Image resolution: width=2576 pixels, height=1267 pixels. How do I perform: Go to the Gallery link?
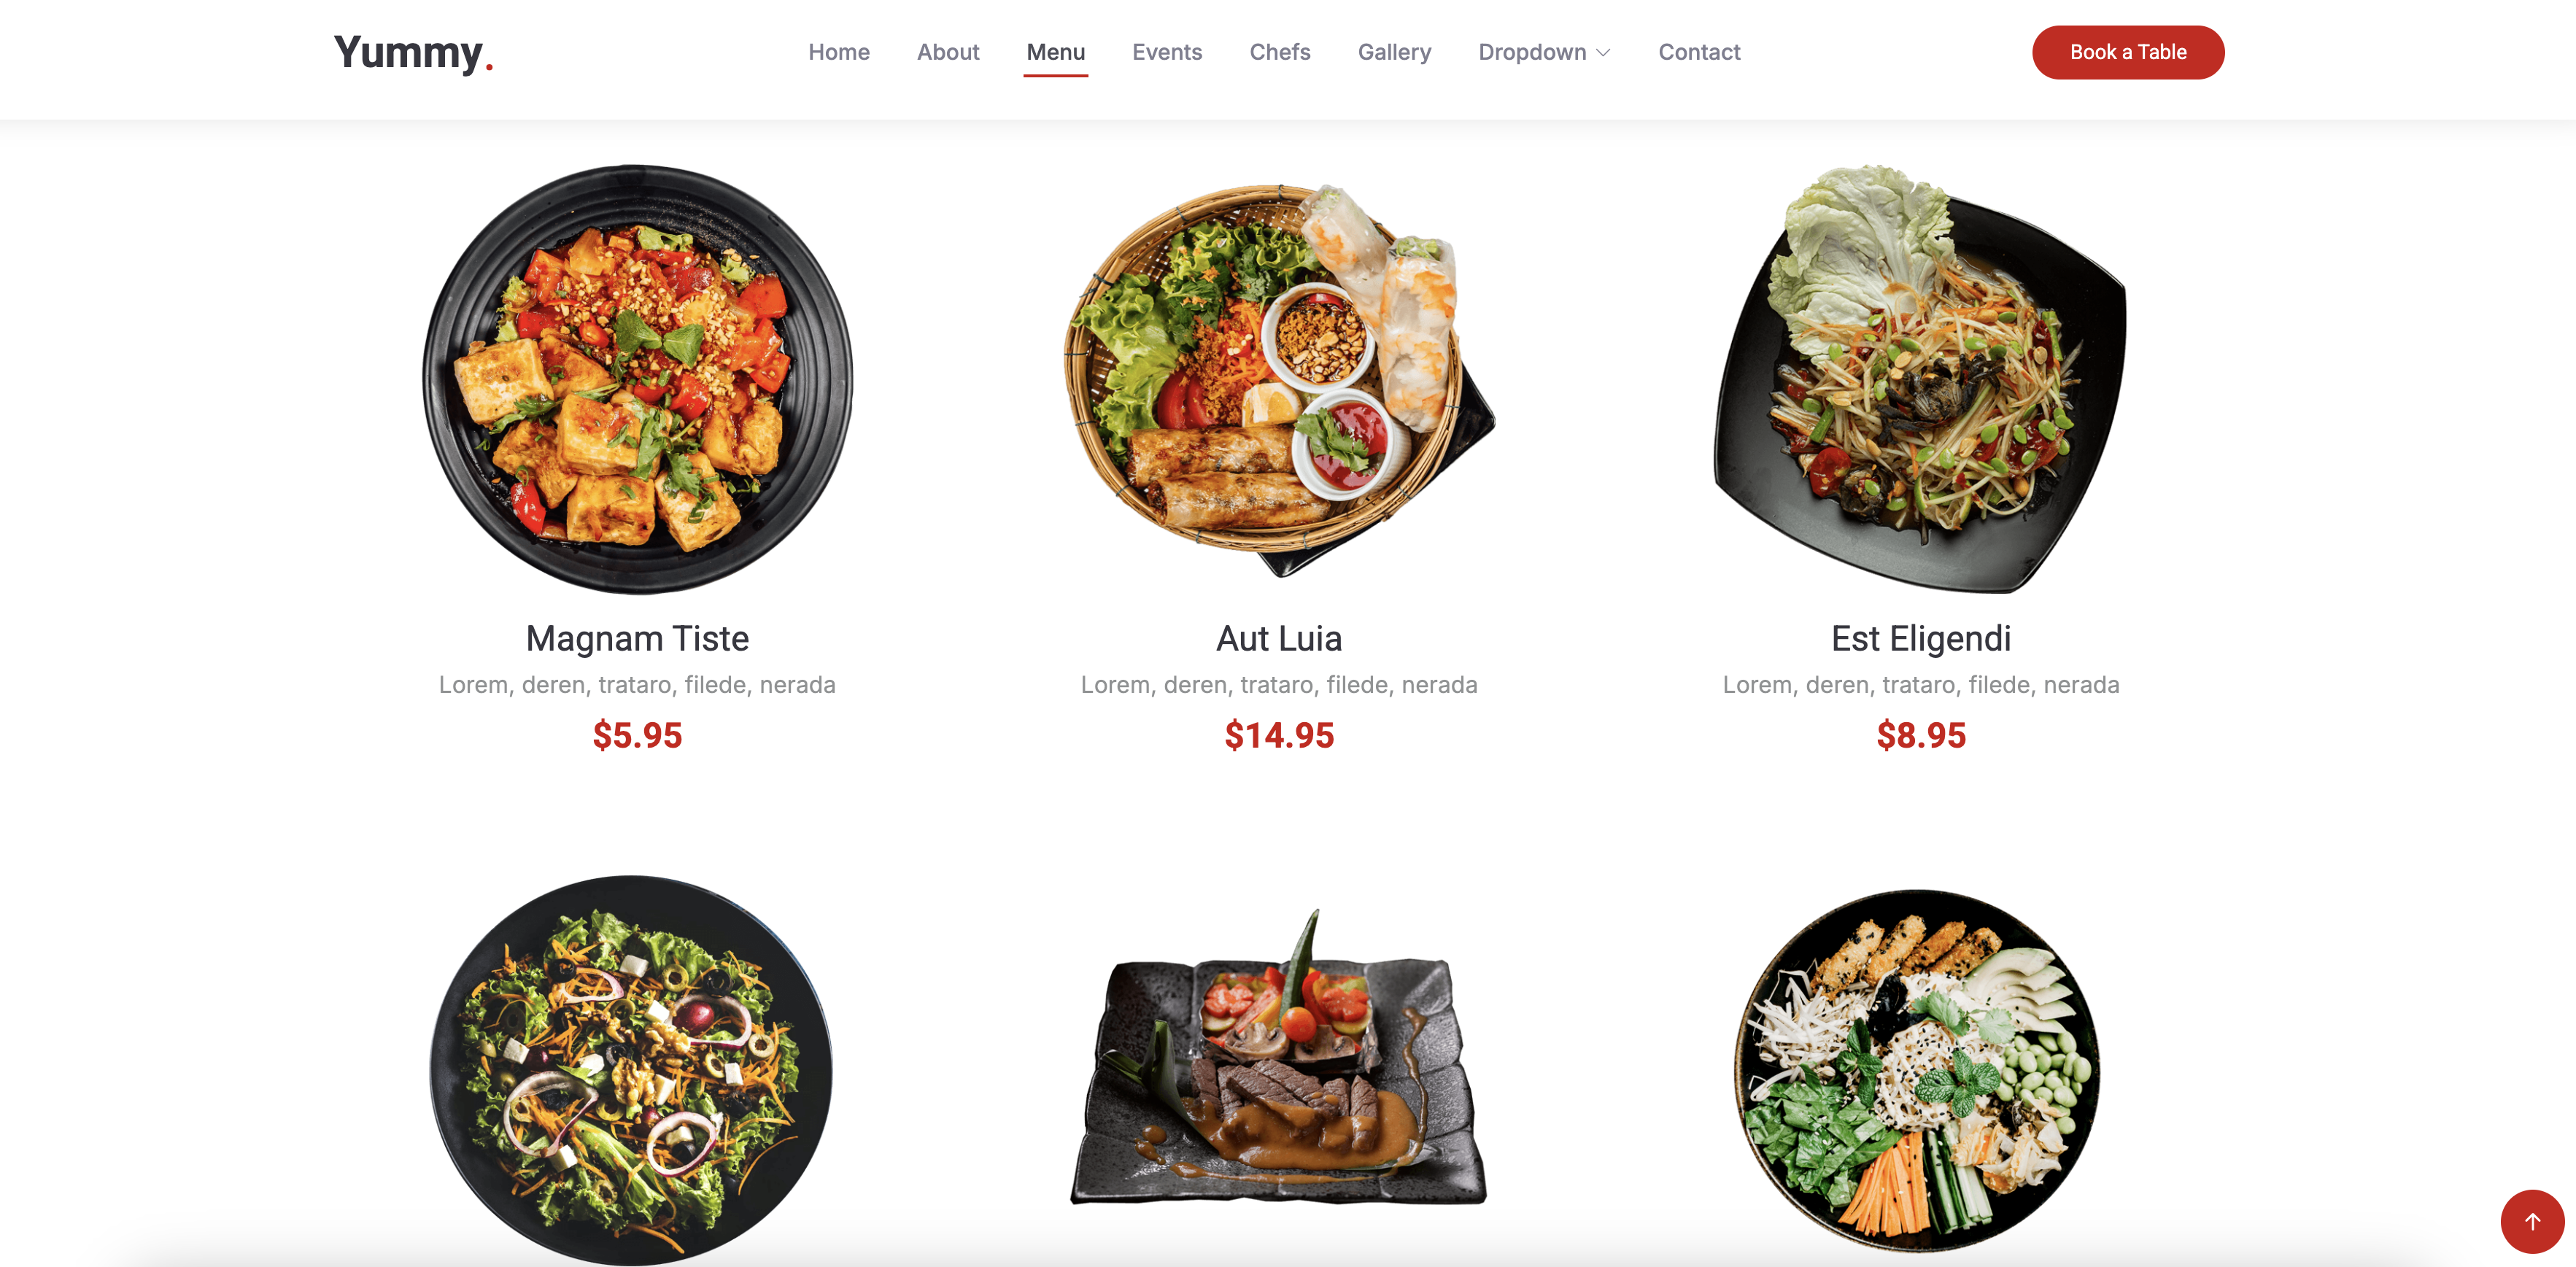1394,52
